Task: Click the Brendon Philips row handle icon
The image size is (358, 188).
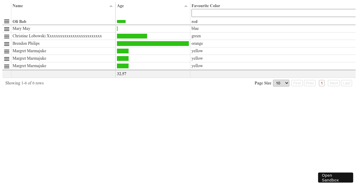Action: 7,44
